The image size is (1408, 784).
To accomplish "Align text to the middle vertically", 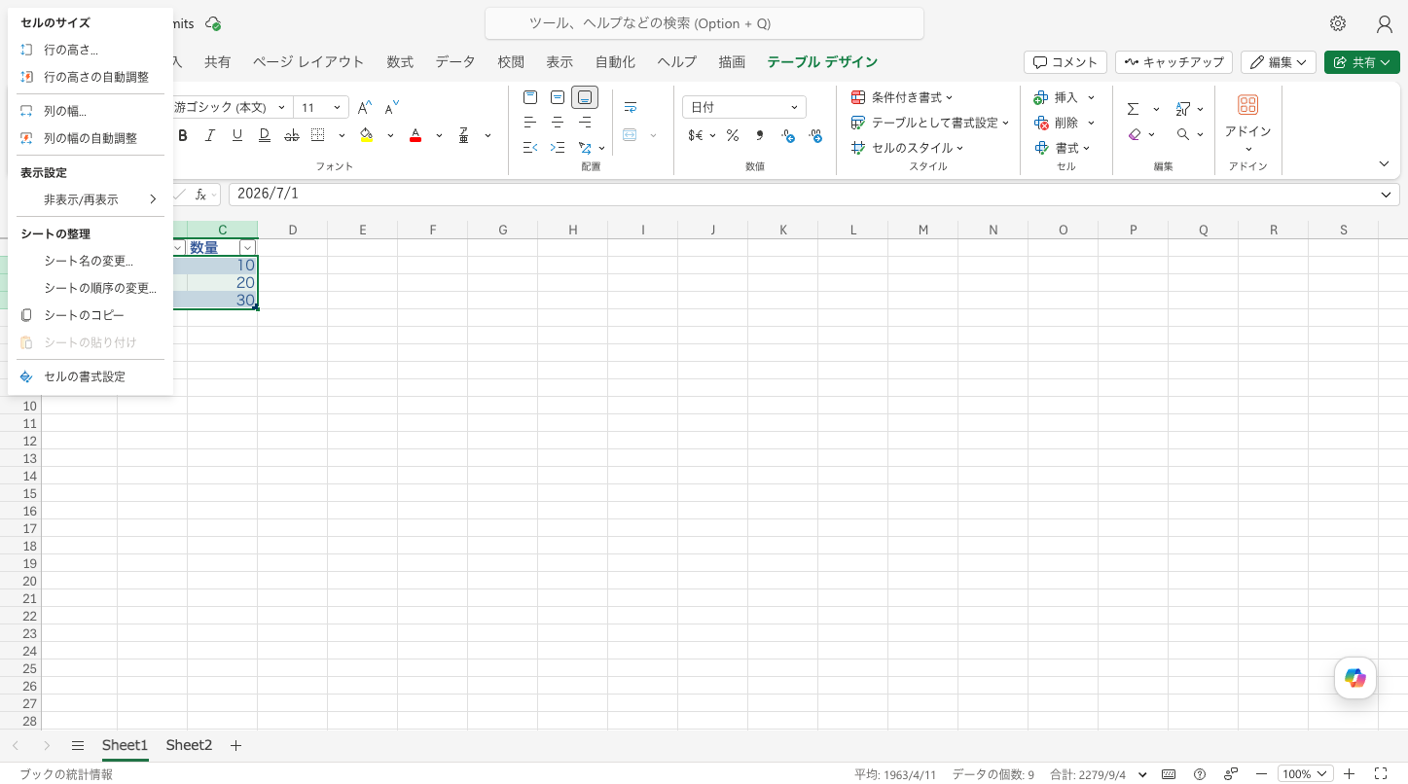I will pyautogui.click(x=558, y=97).
